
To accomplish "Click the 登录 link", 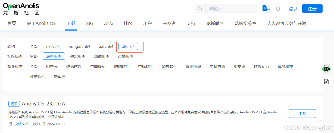I will click(x=293, y=9).
